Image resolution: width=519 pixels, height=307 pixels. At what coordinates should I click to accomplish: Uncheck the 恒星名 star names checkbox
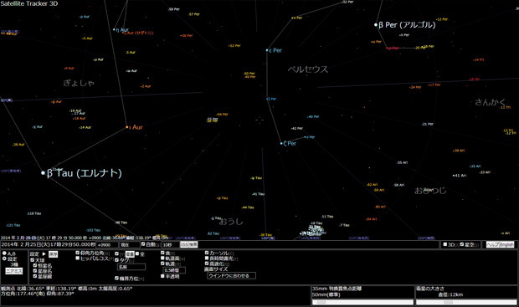[35, 265]
